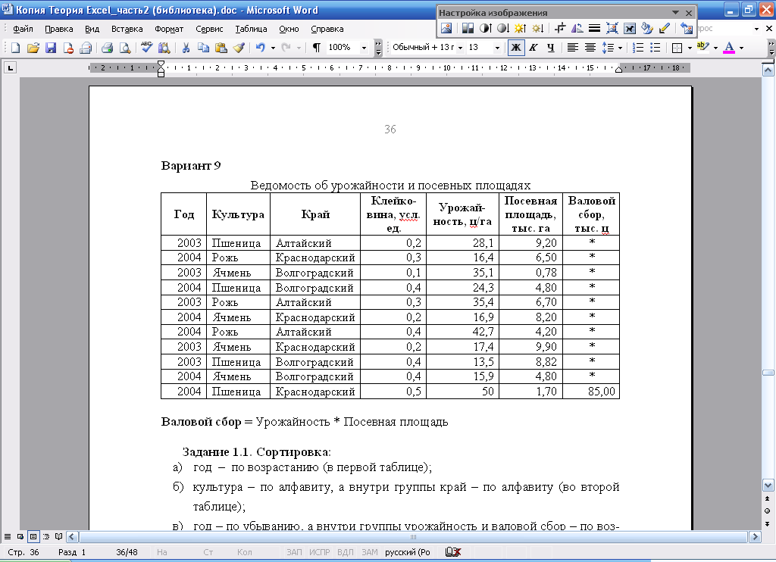Screen dimensions: 776x562
Task: Expand highlight color dropdown arrow
Action: coord(715,48)
